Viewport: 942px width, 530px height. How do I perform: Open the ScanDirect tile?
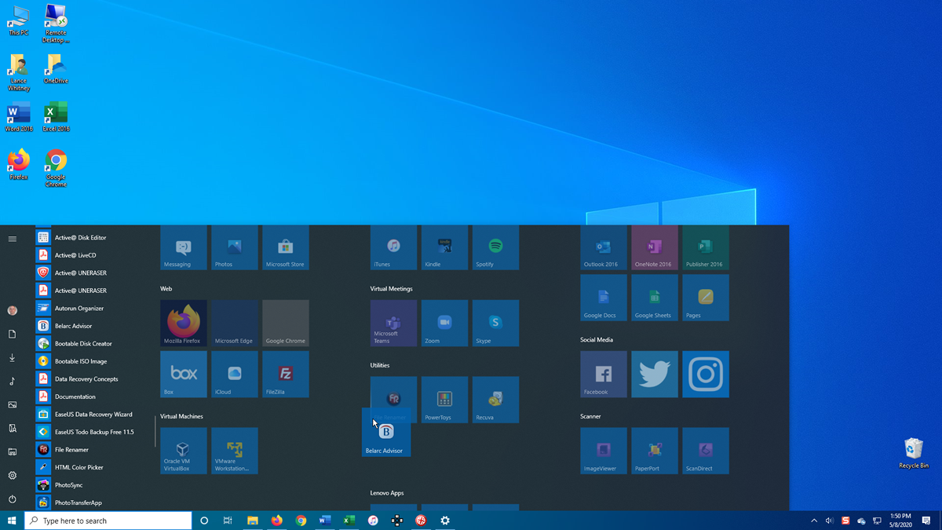pos(706,451)
